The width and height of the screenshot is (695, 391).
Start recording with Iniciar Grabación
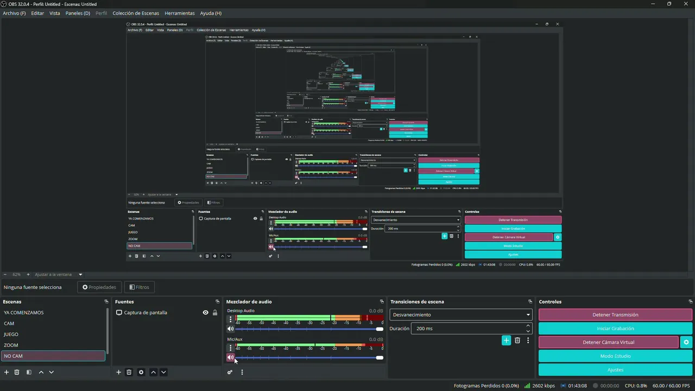click(615, 329)
